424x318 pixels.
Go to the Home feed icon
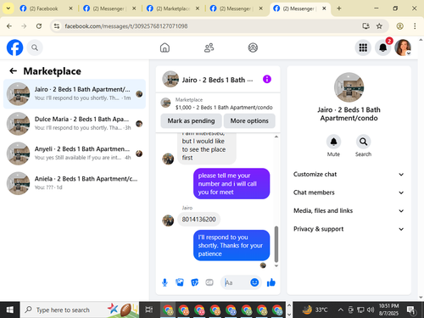click(165, 47)
